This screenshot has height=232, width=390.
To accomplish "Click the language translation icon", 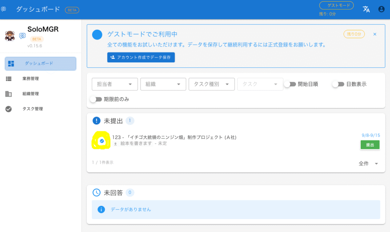I will (x=366, y=10).
